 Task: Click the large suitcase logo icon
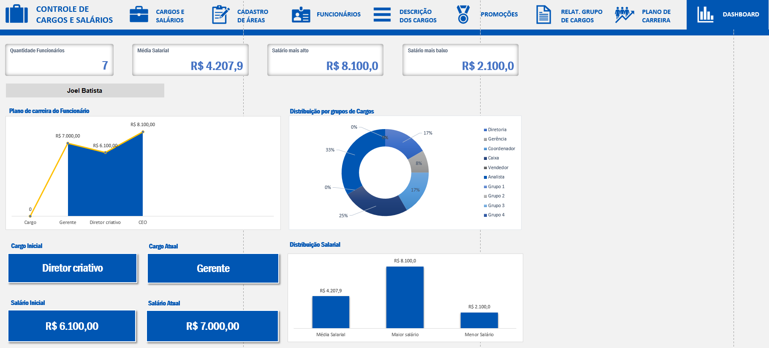tap(17, 14)
